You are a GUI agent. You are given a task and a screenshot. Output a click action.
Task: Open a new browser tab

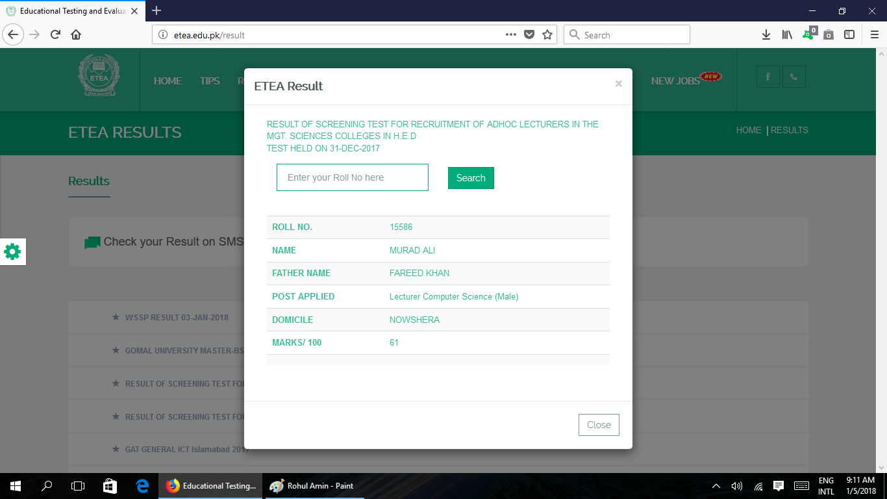(x=156, y=10)
